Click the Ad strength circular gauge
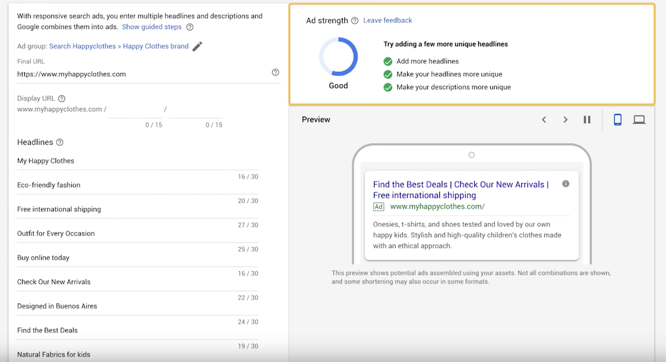The image size is (666, 362). [338, 57]
